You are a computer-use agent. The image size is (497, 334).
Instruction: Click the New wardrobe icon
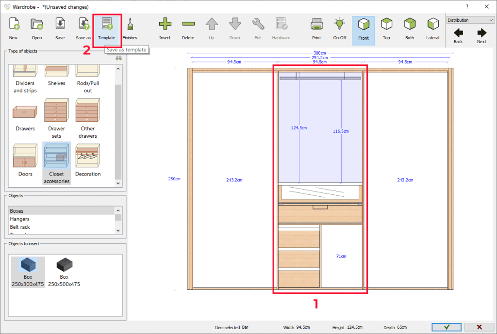14,29
